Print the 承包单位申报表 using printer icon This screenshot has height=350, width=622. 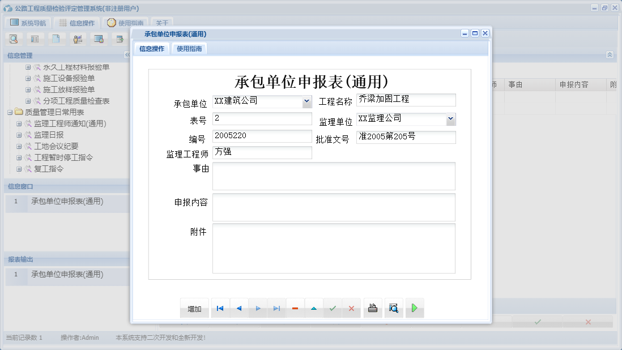[x=373, y=308]
